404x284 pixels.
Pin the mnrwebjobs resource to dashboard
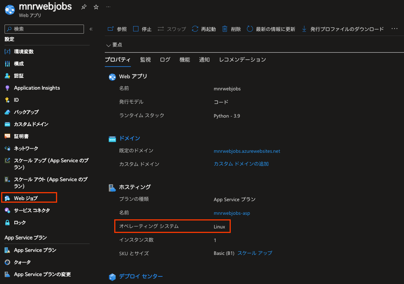[x=84, y=7]
